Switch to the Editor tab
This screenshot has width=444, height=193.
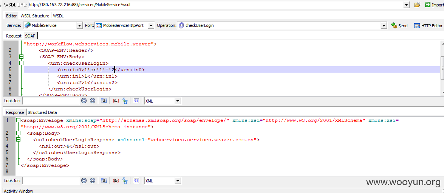pos(11,16)
